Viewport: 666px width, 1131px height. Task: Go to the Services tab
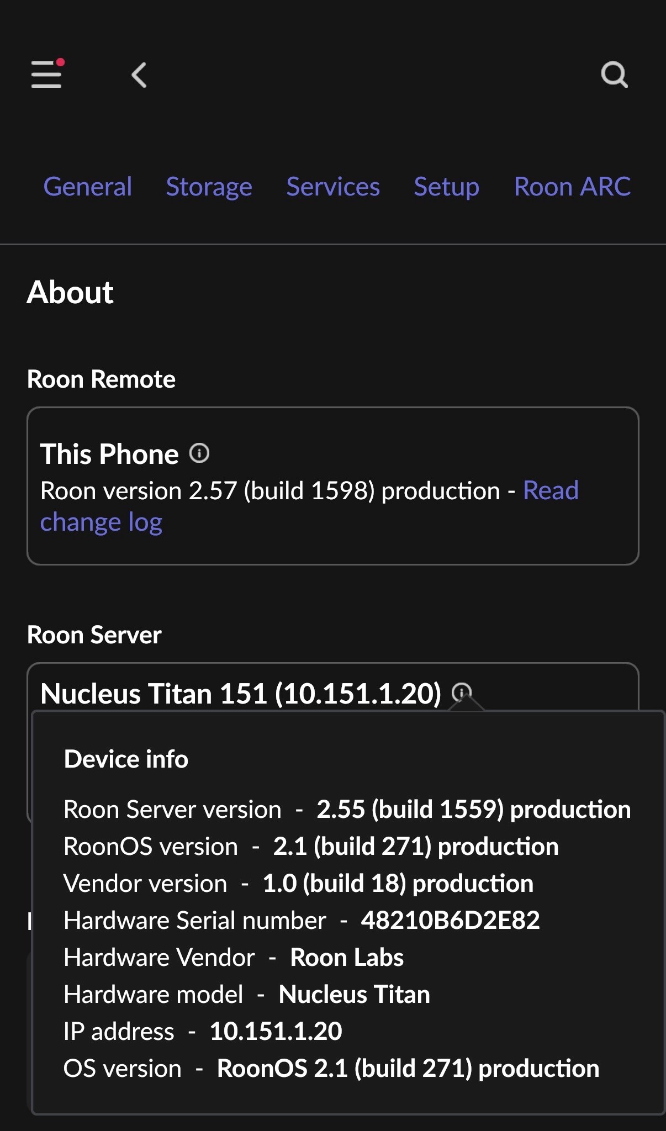point(333,187)
